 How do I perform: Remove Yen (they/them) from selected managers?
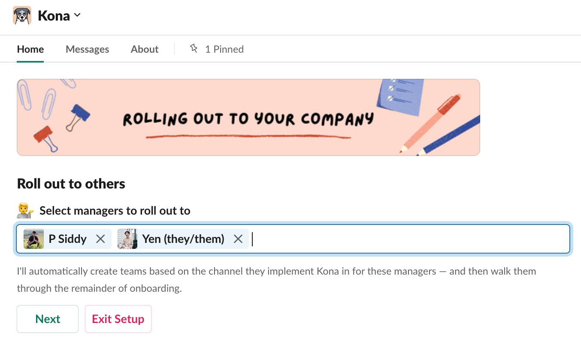click(238, 239)
